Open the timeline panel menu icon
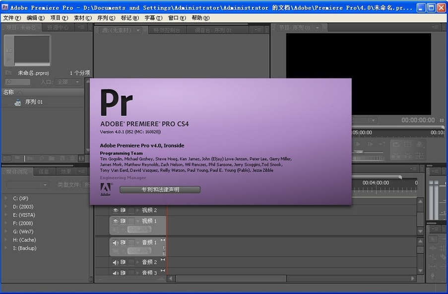Viewport: 448px width, 294px height. 413,169
